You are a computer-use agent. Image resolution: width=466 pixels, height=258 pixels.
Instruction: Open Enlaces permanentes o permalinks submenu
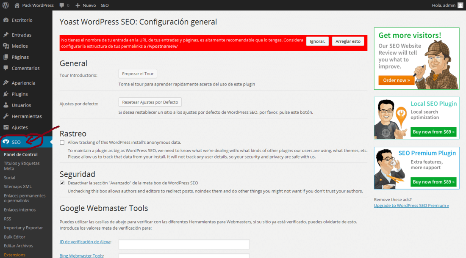coord(25,198)
